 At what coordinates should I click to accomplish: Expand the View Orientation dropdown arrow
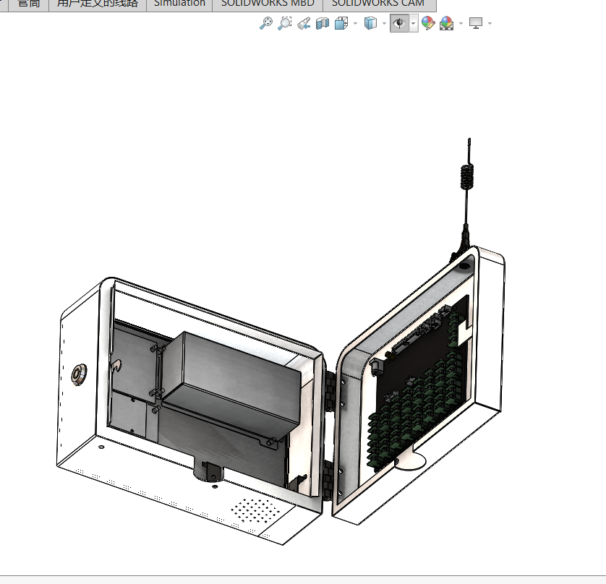[355, 24]
